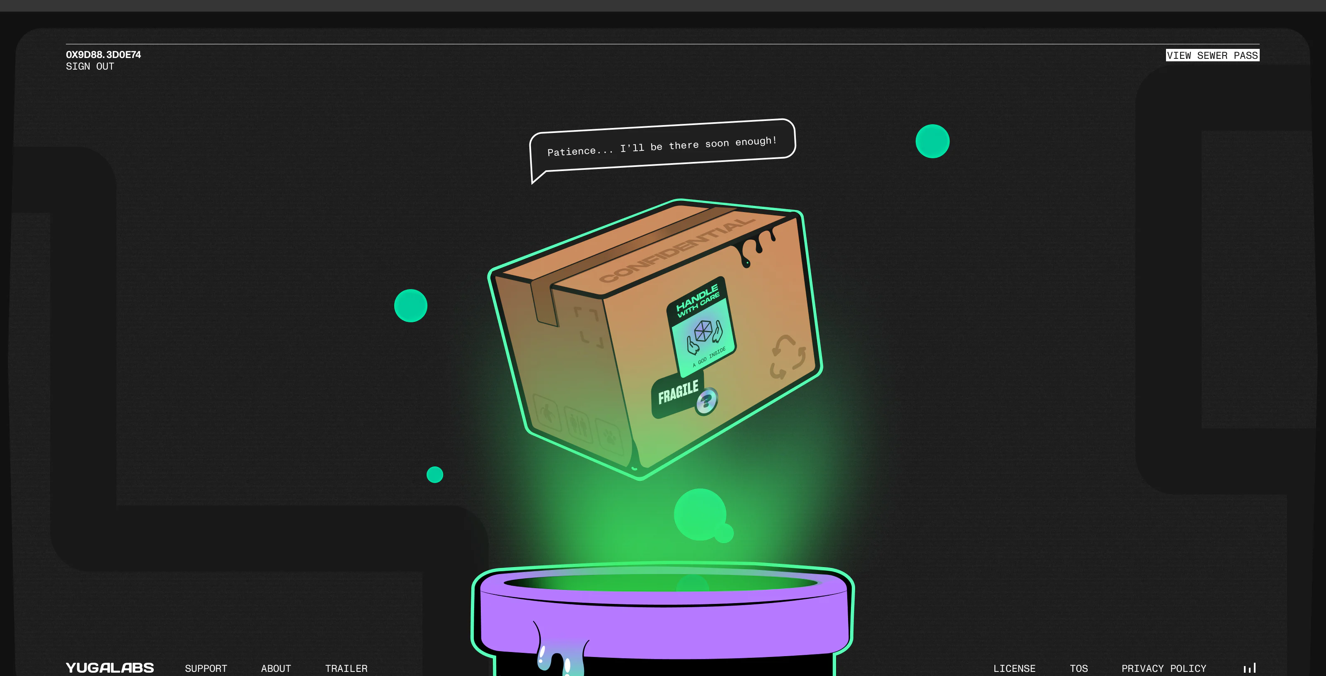Toggle the audio bars sound icon
The height and width of the screenshot is (676, 1326).
coord(1249,668)
